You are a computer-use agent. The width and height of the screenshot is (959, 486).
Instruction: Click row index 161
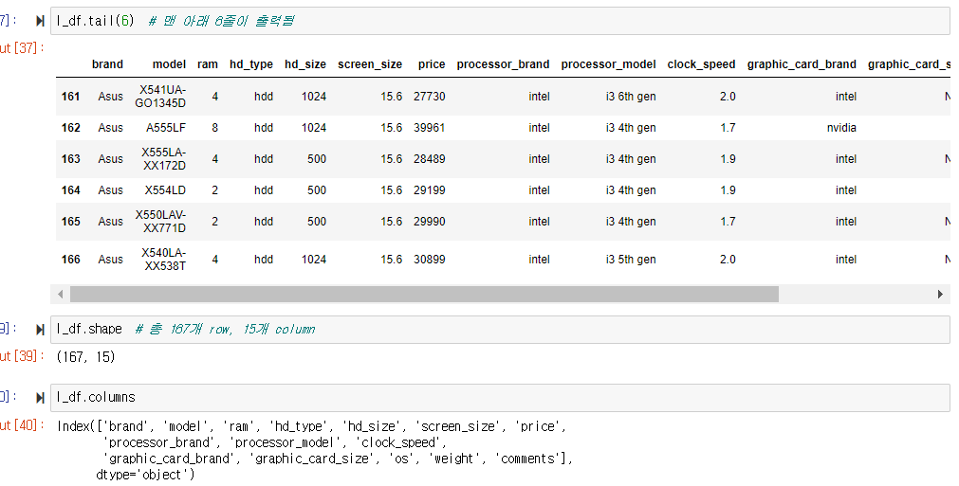(70, 97)
